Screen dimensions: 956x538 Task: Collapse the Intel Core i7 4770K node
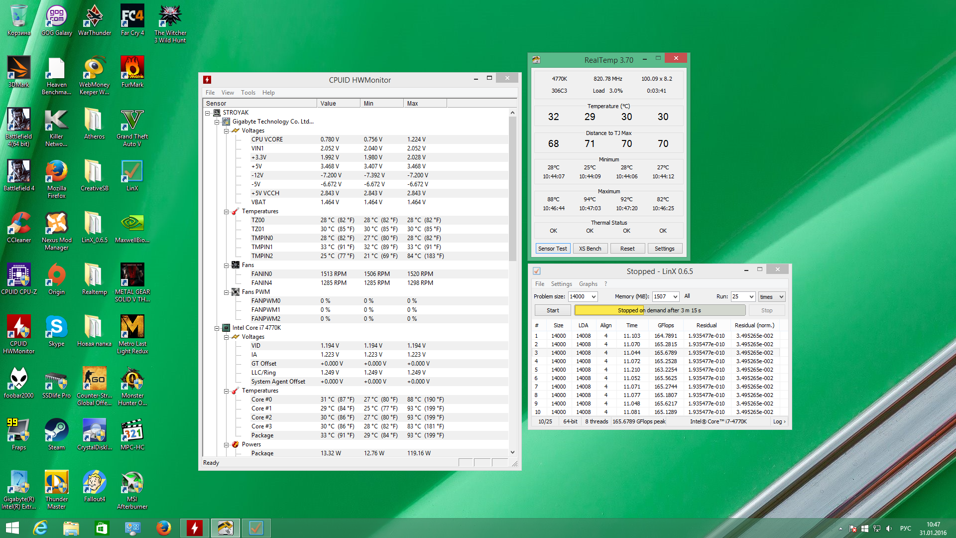pos(217,328)
